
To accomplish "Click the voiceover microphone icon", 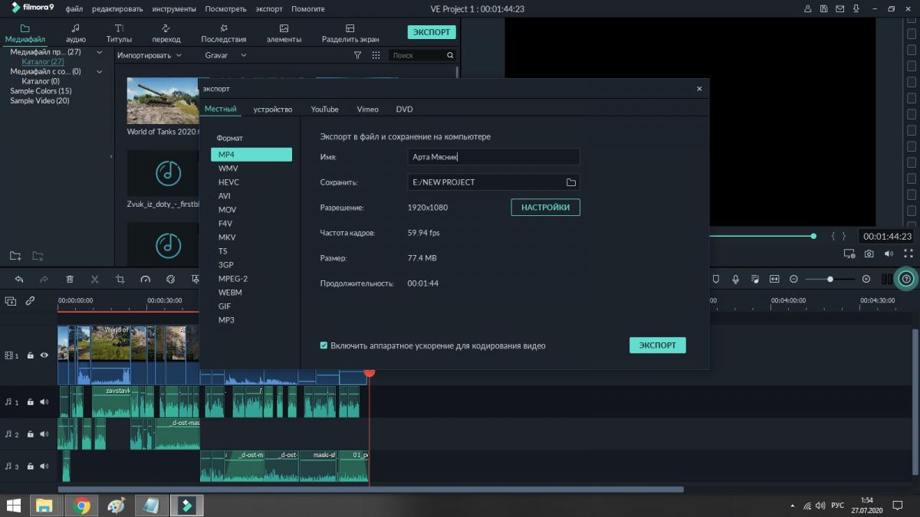I will (735, 280).
